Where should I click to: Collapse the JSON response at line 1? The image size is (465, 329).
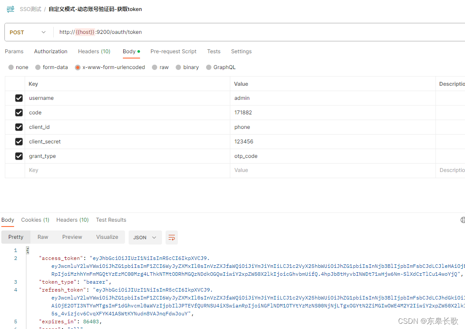pos(27,249)
